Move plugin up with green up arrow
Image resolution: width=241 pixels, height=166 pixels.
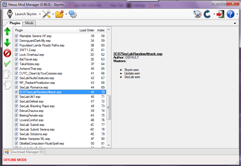(x=7, y=31)
